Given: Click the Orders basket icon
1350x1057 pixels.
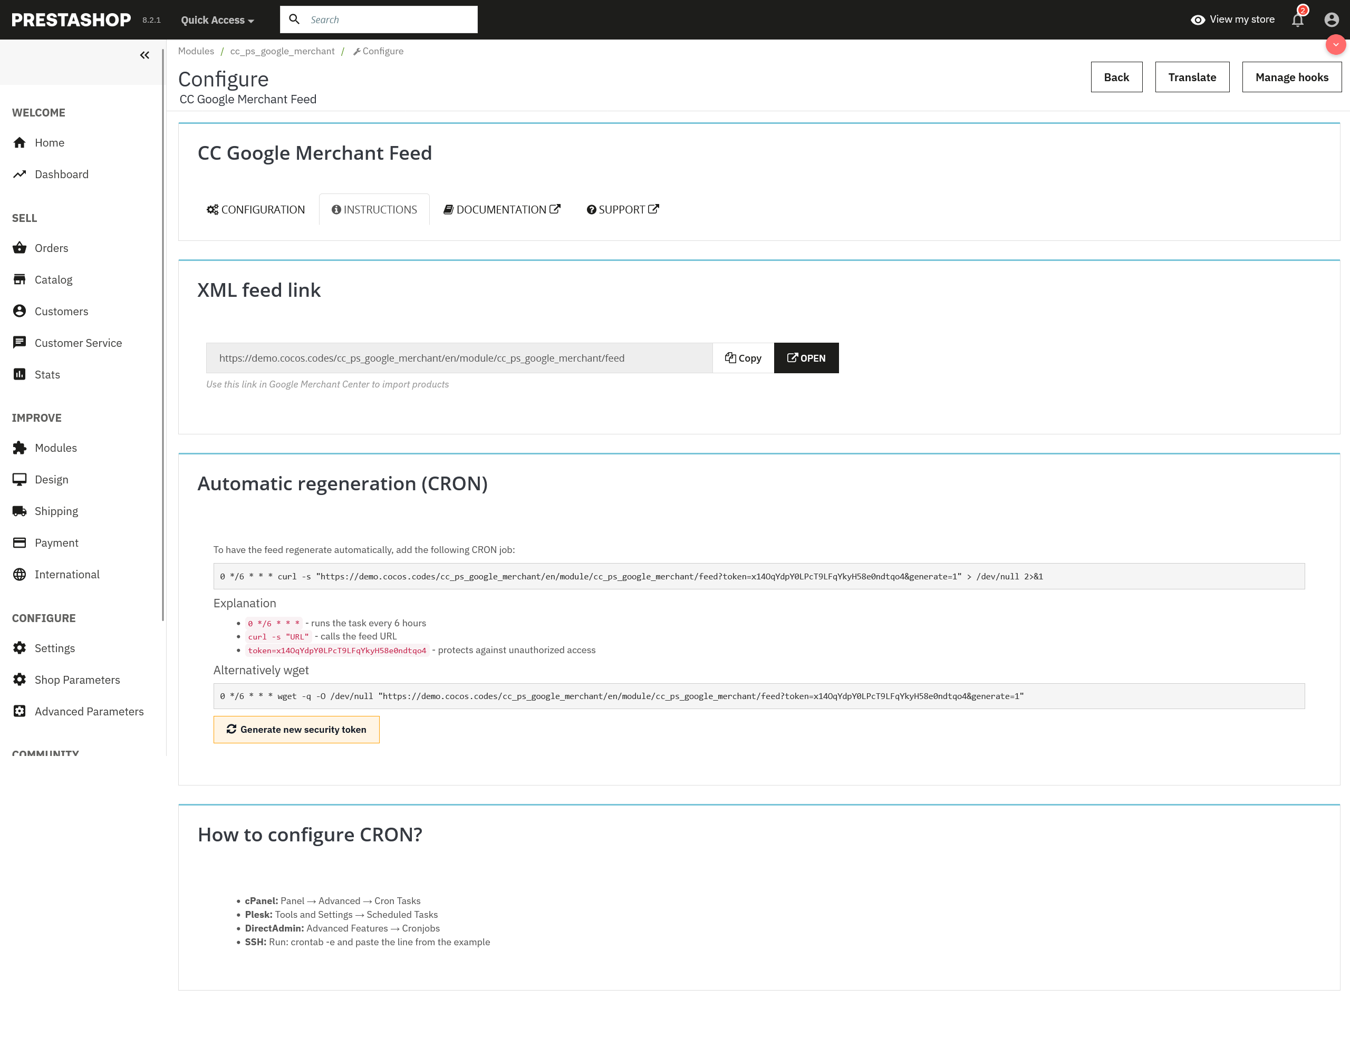Looking at the screenshot, I should (20, 248).
